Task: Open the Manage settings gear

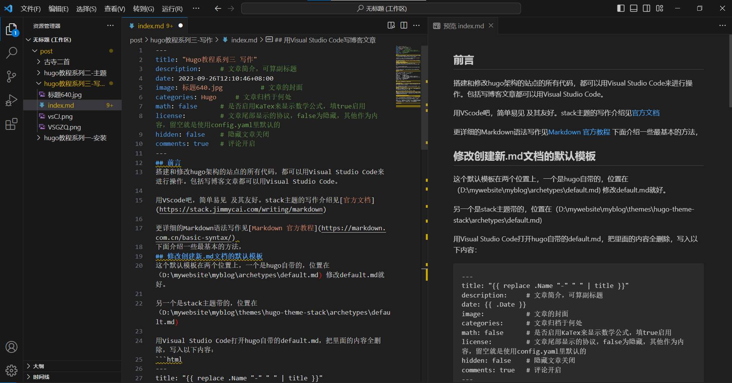Action: coord(11,370)
